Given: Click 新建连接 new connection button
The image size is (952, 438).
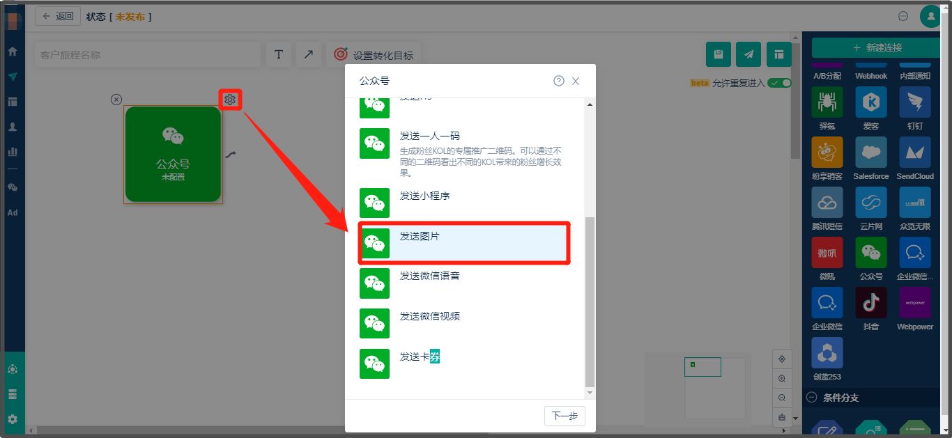Looking at the screenshot, I should 877,47.
